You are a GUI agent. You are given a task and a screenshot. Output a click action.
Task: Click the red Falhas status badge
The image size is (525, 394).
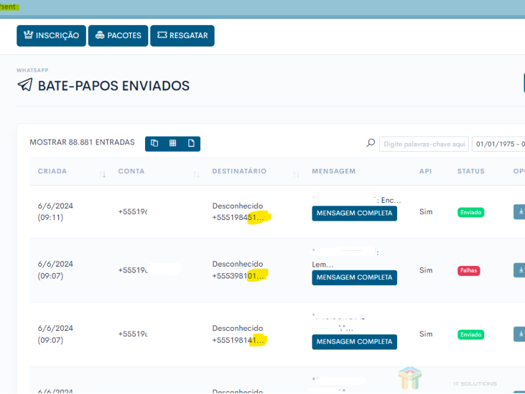469,271
